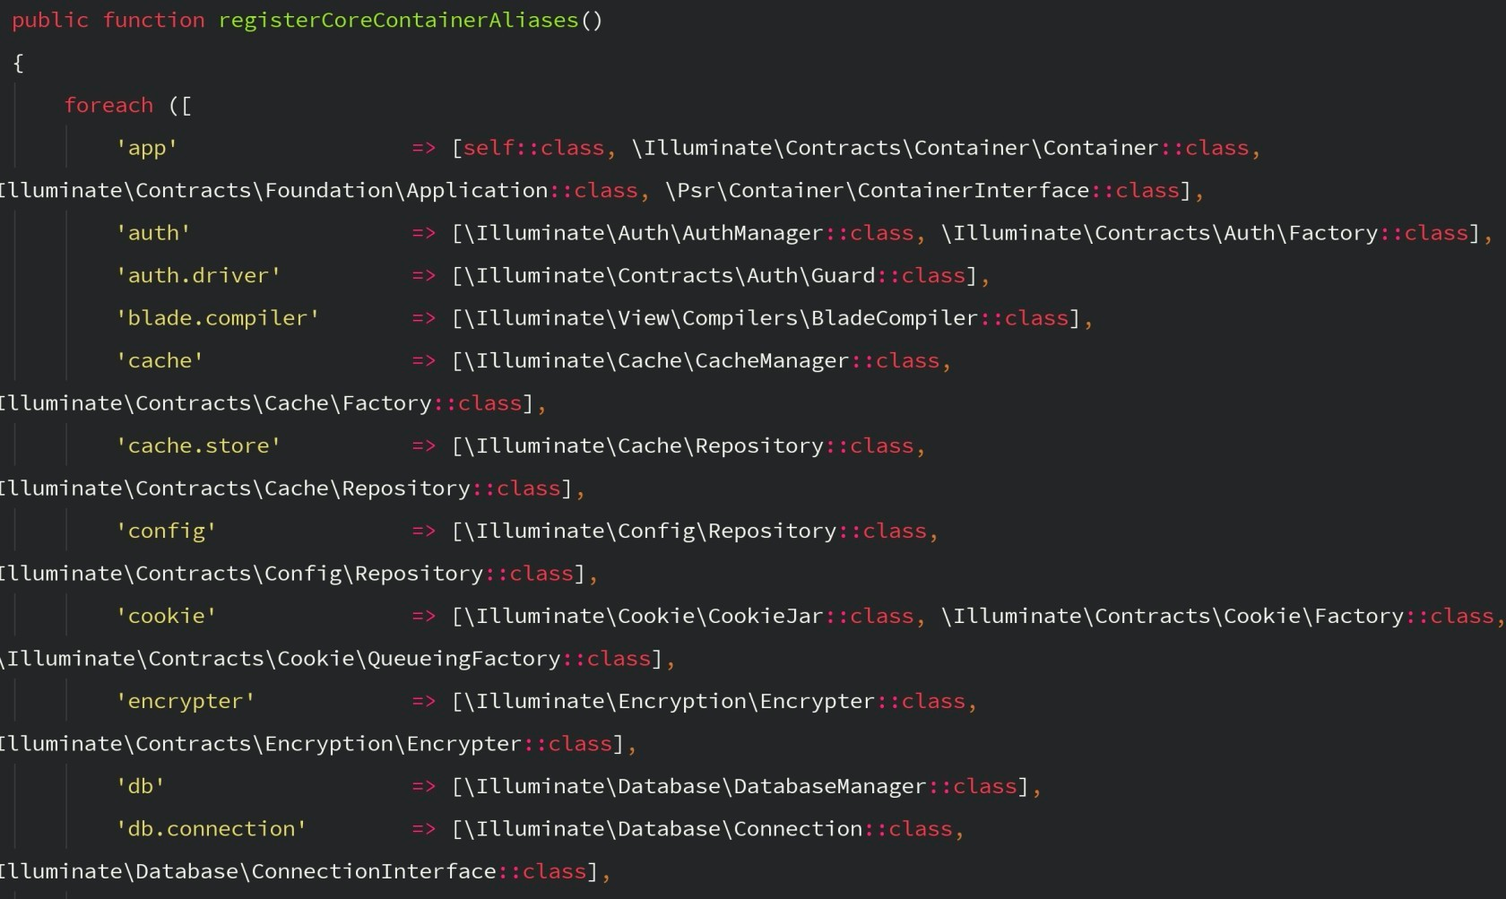Click \Illuminate\Cache\CacheManager class reference
The height and width of the screenshot is (899, 1506).
tap(702, 360)
